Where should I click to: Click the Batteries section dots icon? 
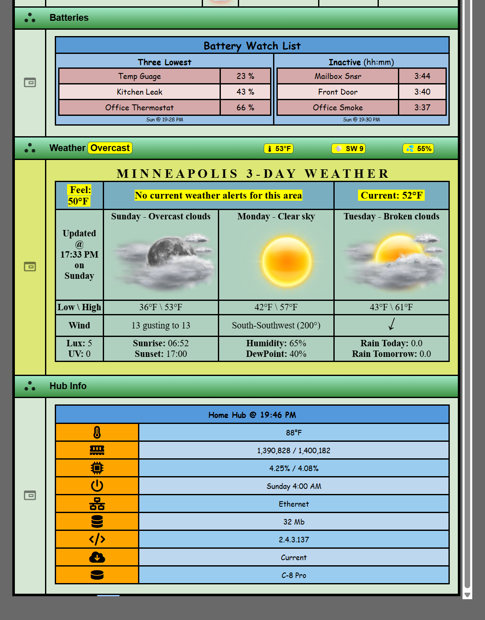30,18
